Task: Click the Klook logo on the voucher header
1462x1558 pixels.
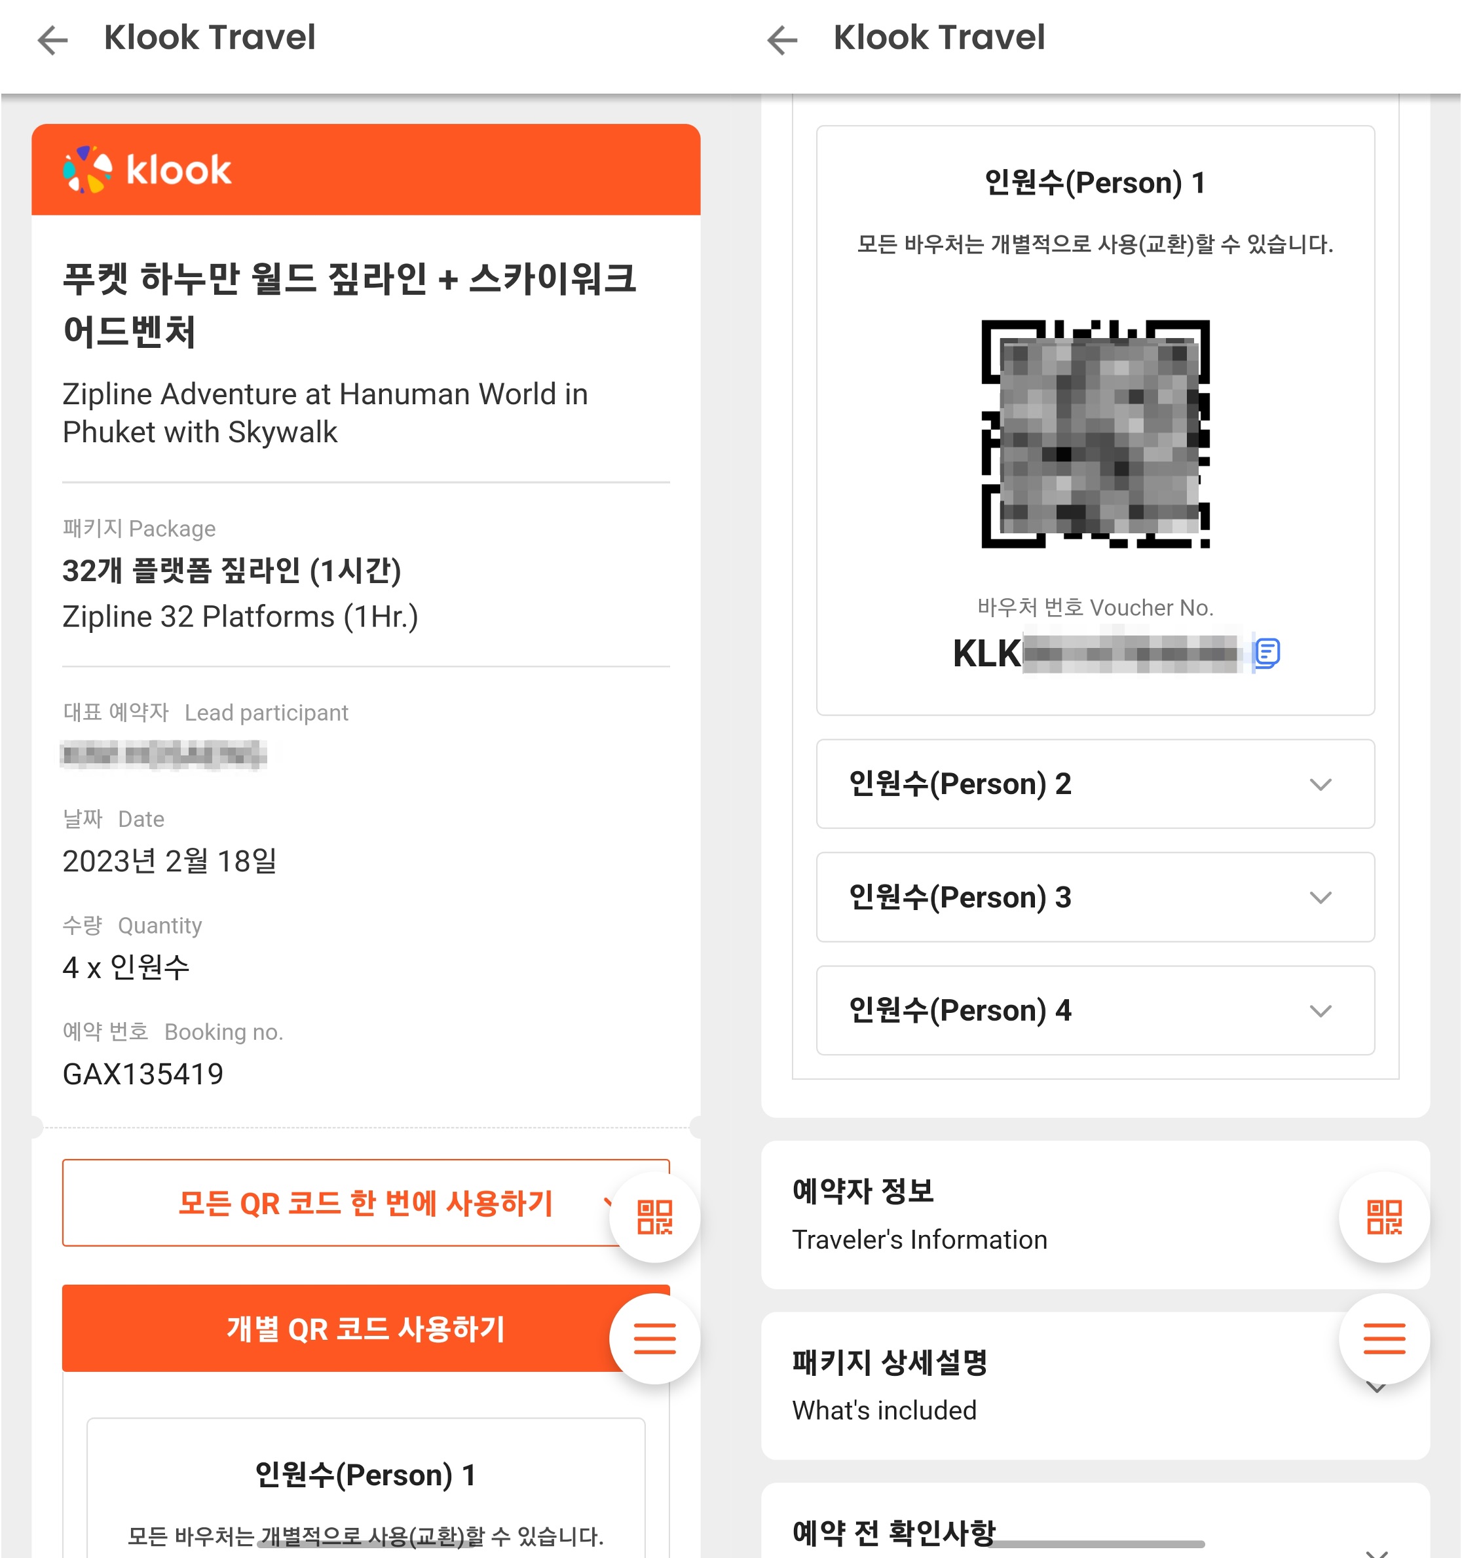Action: point(147,168)
